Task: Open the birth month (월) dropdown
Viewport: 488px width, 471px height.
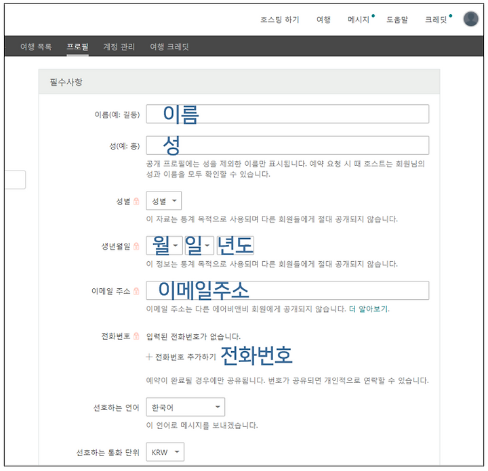Action: pyautogui.click(x=164, y=246)
